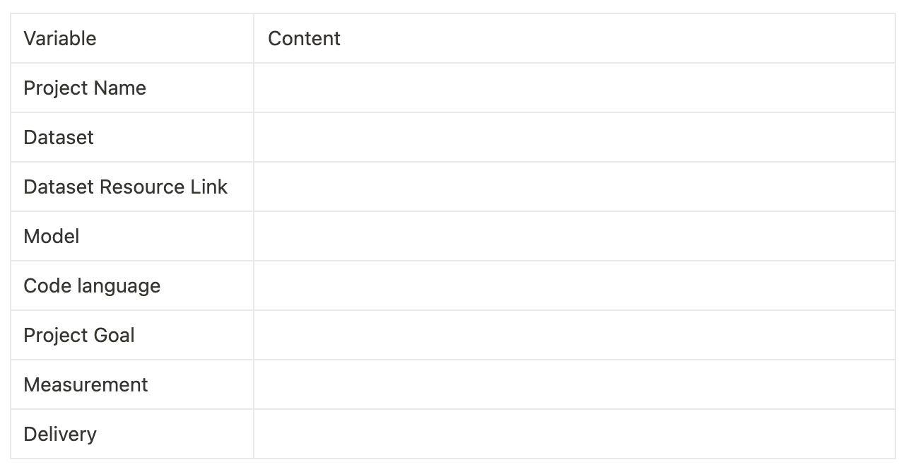Select the Project Name label cell
Image resolution: width=906 pixels, height=472 pixels.
click(x=132, y=88)
